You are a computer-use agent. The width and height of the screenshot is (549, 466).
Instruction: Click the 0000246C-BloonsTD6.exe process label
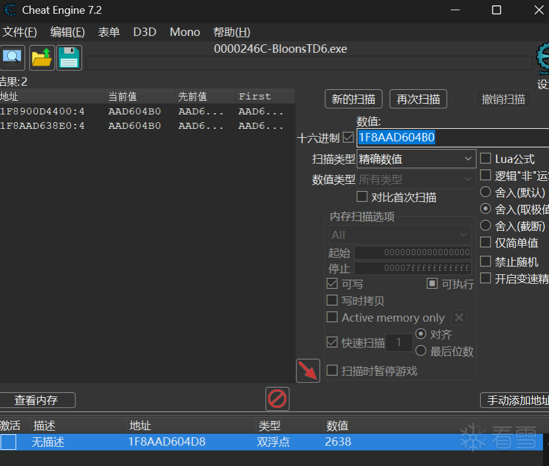tap(280, 49)
